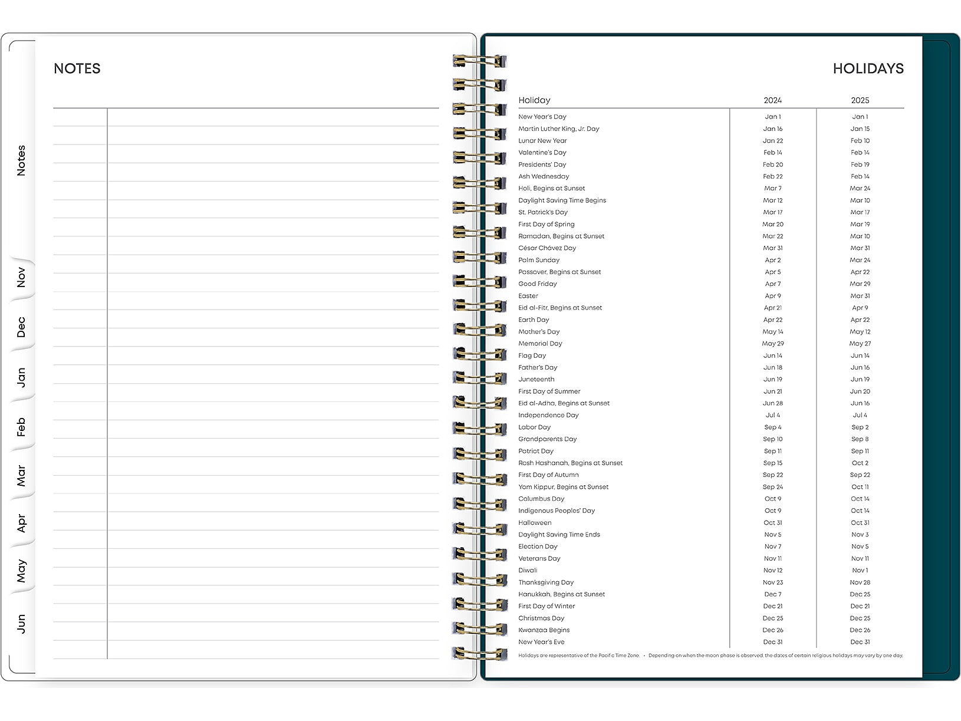Go to the Mar tab

(x=21, y=476)
